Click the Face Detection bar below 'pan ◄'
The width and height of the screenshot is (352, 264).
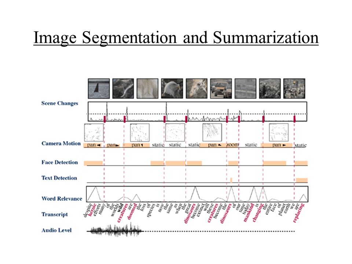tap(93, 163)
